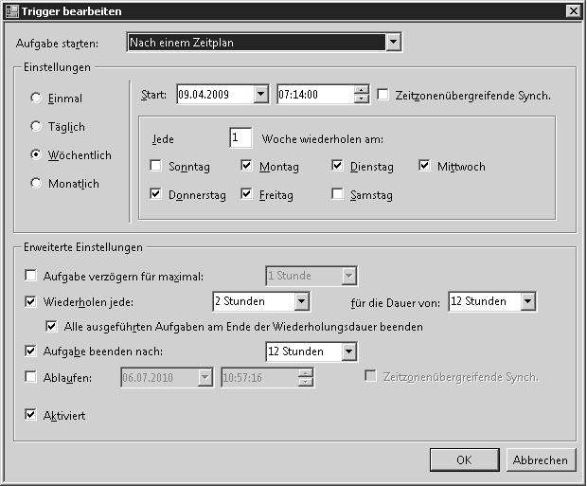Uncheck the Donnerstag checkbox
This screenshot has width=587, height=486.
point(155,193)
